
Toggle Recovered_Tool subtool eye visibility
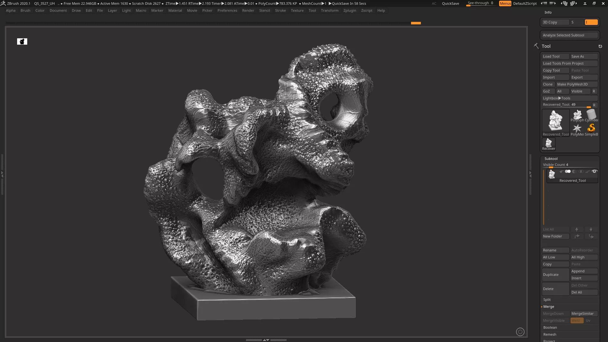pos(594,171)
